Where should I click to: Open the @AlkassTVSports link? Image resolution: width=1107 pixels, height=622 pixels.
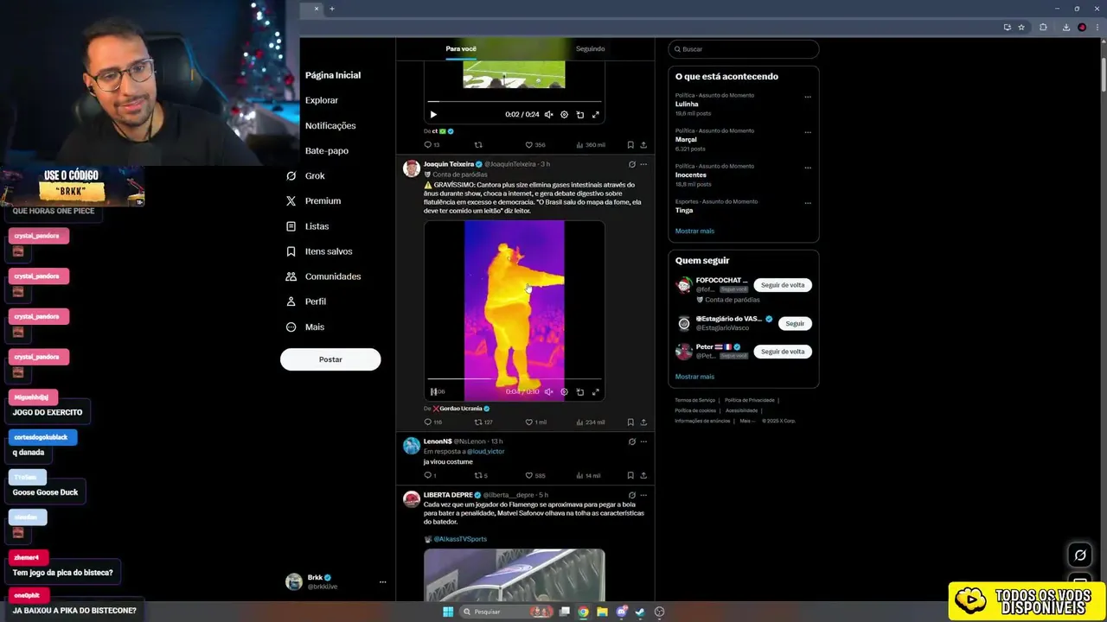click(x=460, y=539)
